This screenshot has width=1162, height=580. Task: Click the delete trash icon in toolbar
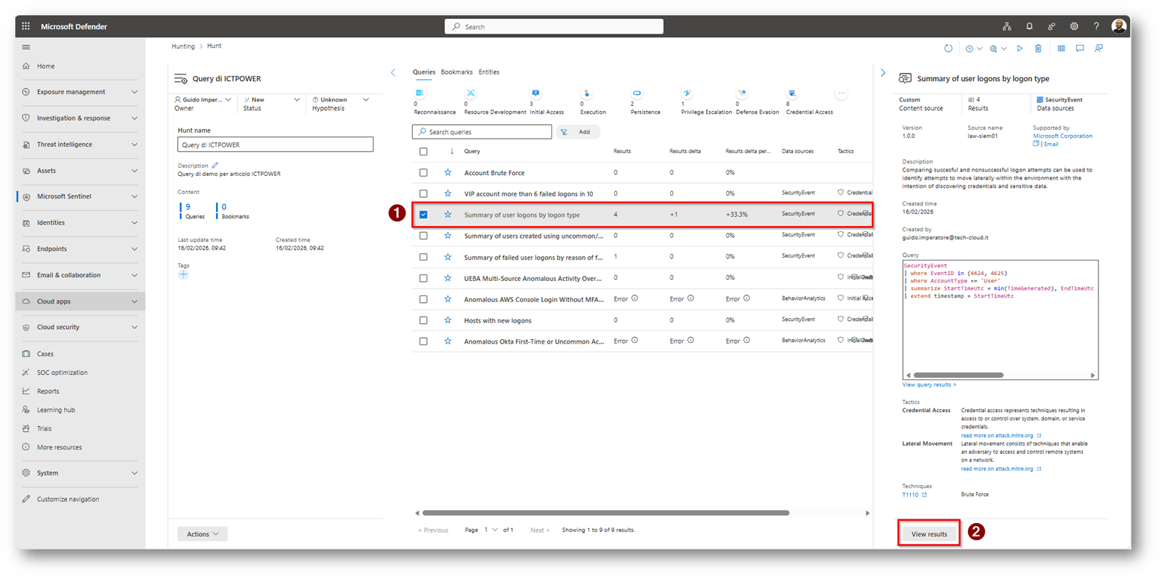pyautogui.click(x=1038, y=49)
